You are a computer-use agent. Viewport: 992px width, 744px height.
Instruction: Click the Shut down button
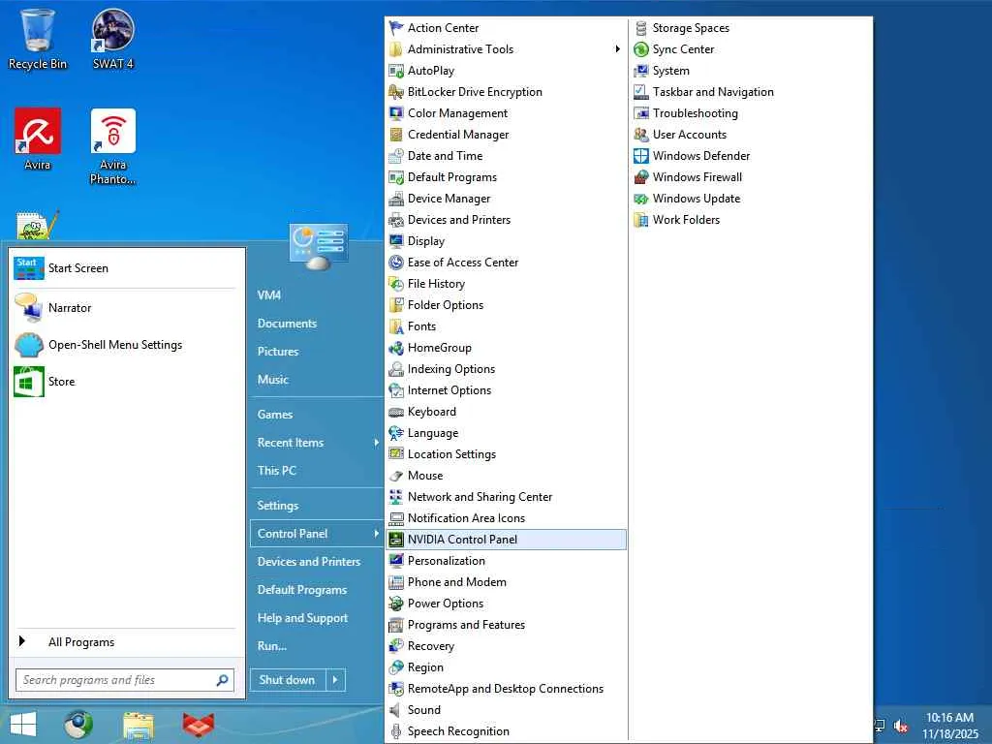[288, 679]
